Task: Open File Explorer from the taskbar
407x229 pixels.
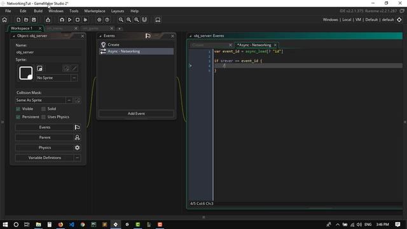Action: (38, 225)
